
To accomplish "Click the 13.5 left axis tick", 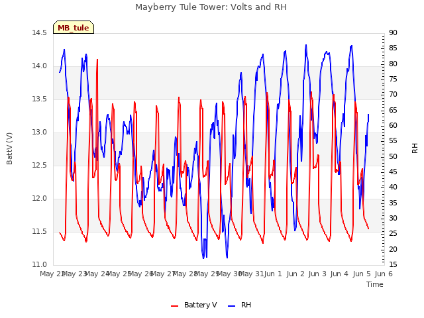I will tap(39, 99).
